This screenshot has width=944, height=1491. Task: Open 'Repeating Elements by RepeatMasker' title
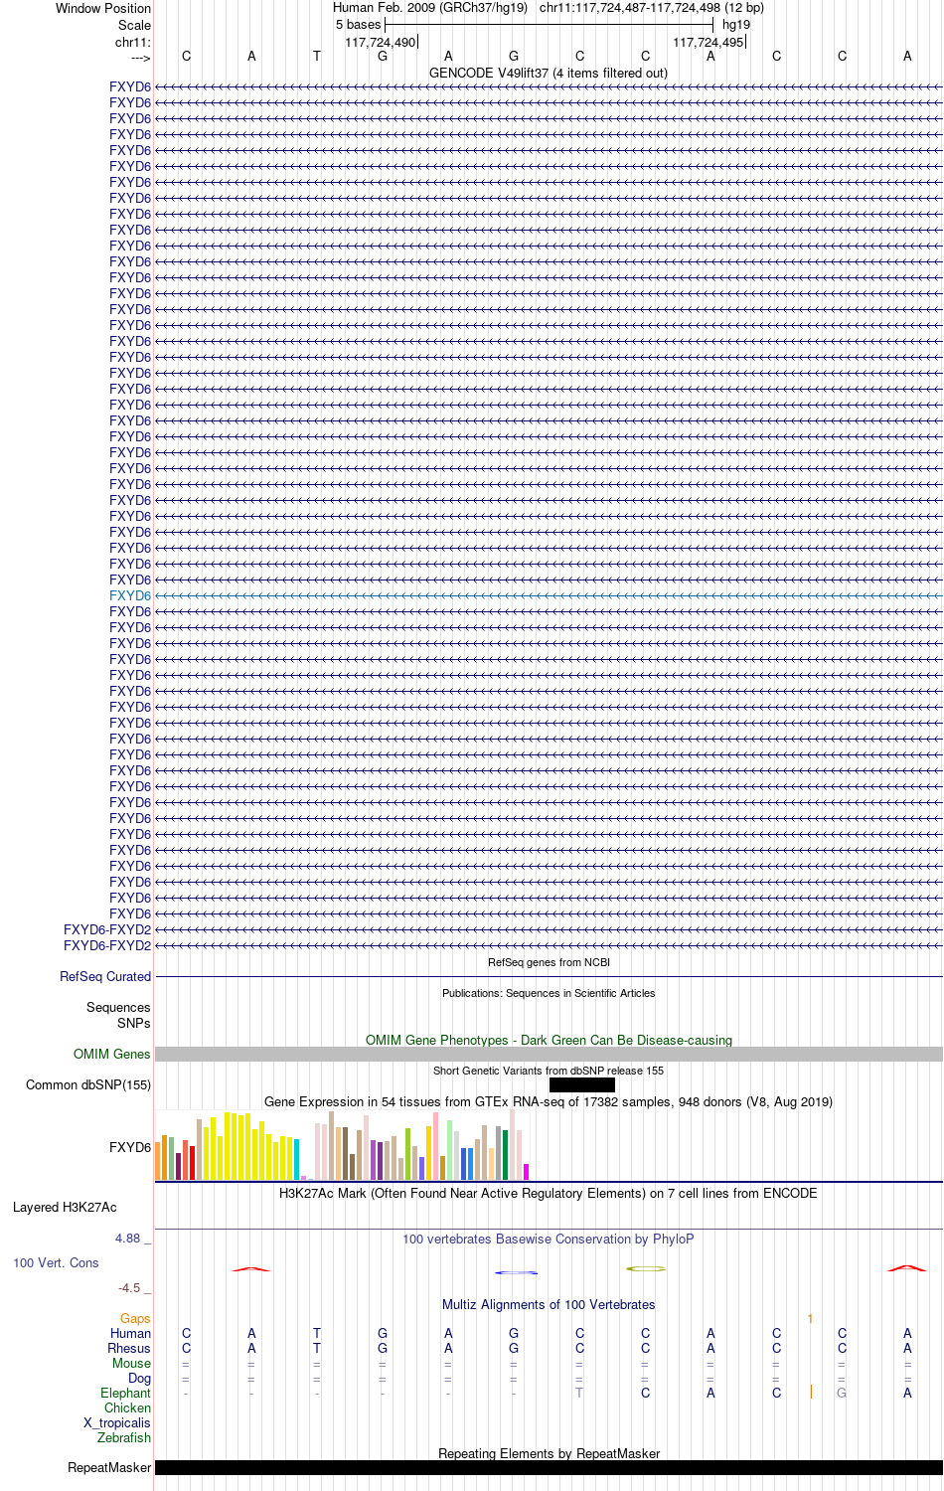(549, 1453)
